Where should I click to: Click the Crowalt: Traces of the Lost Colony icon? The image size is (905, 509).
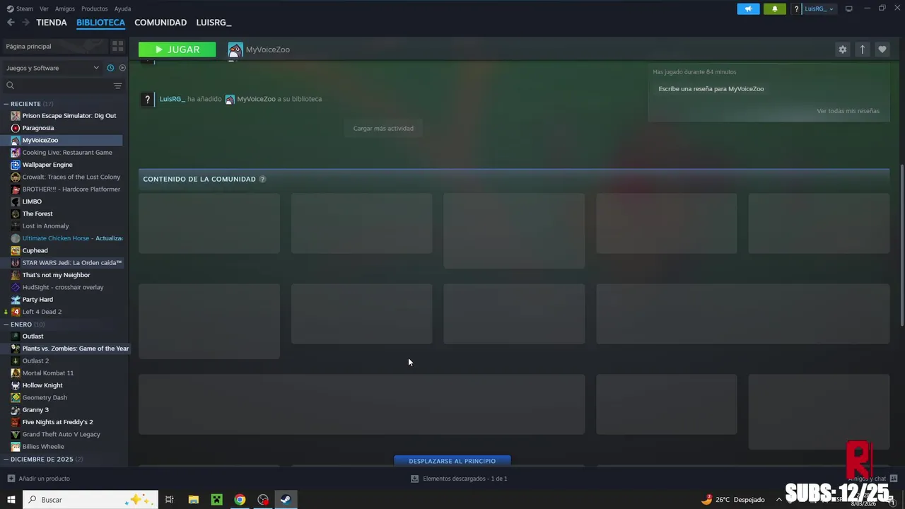pos(16,177)
